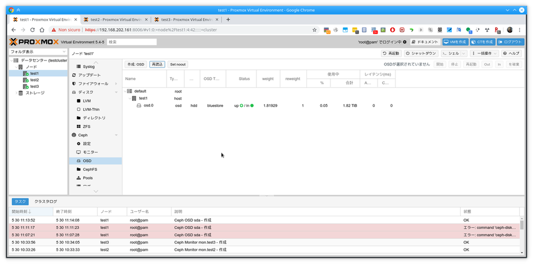Click the Set noout button
Viewport: 533px width, 264px height.
pyautogui.click(x=178, y=64)
